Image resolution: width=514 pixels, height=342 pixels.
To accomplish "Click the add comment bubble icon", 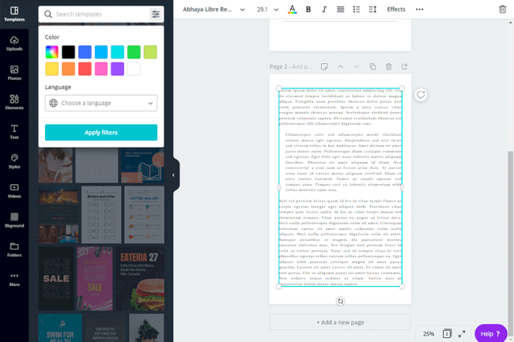I will 421,95.
